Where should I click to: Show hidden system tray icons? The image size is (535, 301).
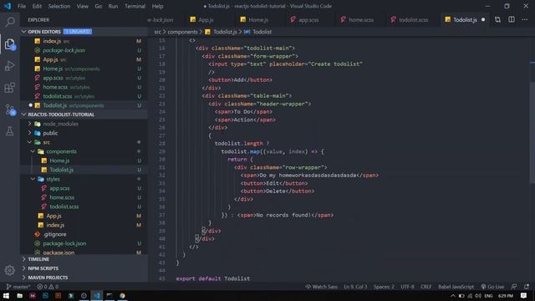tap(453, 295)
